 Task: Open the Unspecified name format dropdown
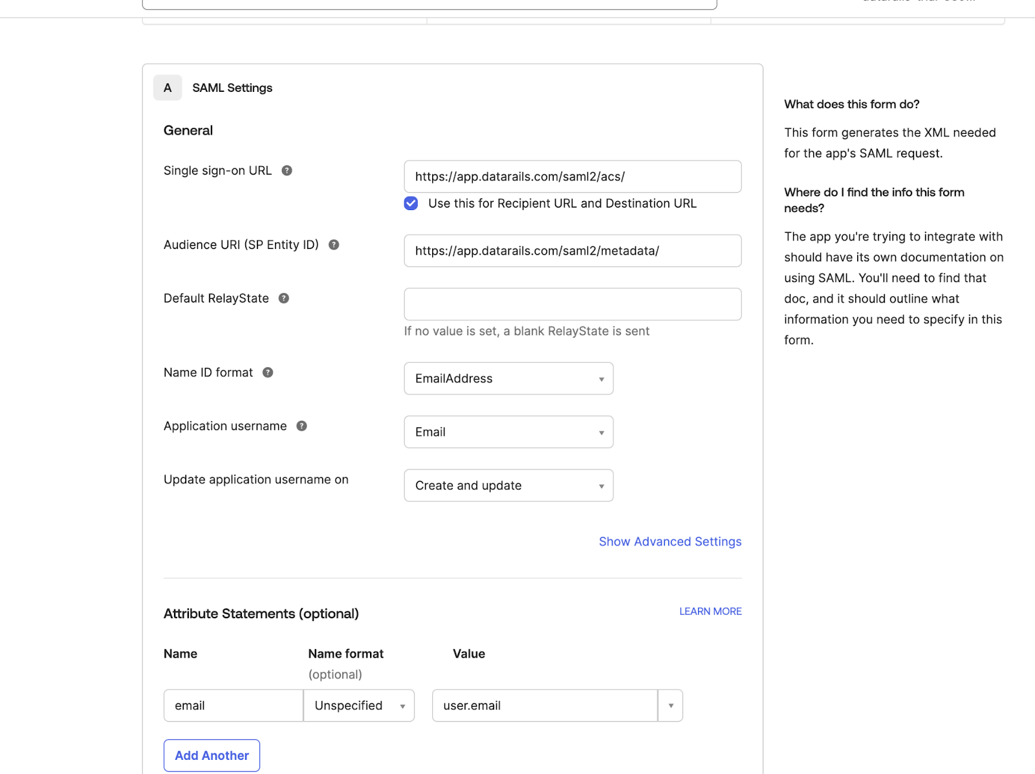pyautogui.click(x=359, y=705)
